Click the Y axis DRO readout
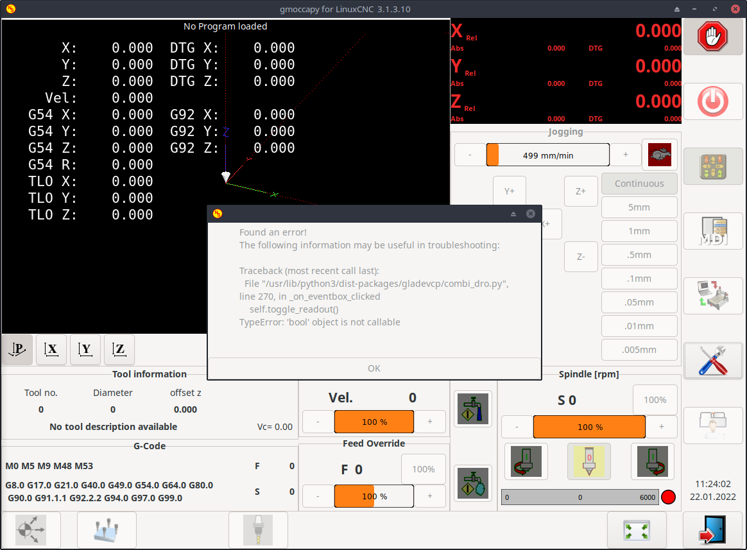 (566, 71)
